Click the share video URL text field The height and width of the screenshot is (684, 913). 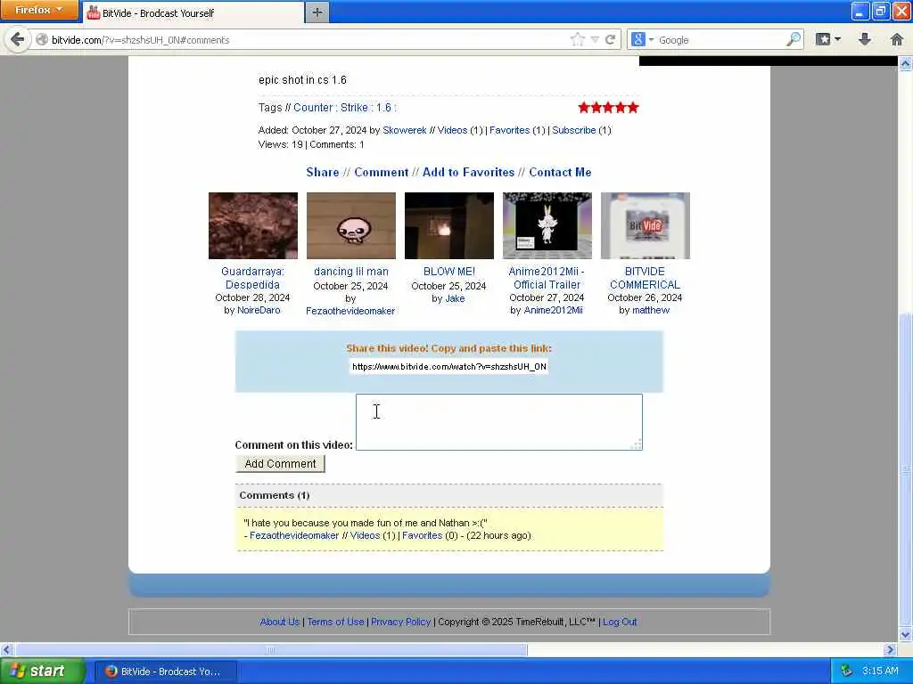tap(449, 366)
